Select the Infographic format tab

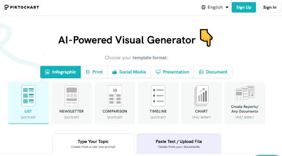point(61,72)
